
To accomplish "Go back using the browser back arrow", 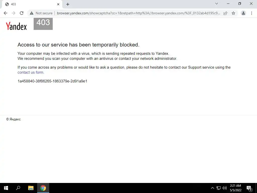I will tap(6, 13).
